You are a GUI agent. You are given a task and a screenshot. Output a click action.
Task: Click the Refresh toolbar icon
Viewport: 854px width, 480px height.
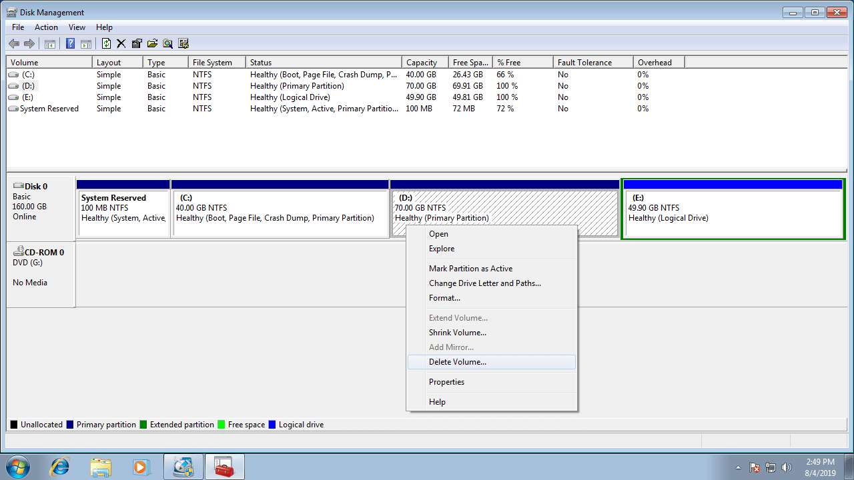coord(106,44)
